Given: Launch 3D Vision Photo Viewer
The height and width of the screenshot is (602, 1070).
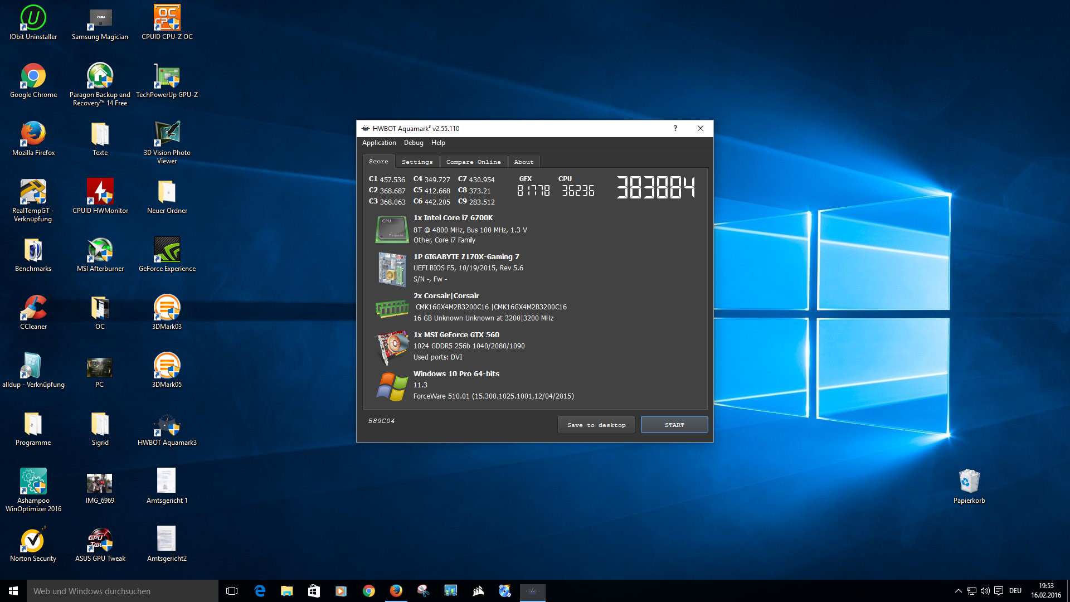Looking at the screenshot, I should (167, 142).
